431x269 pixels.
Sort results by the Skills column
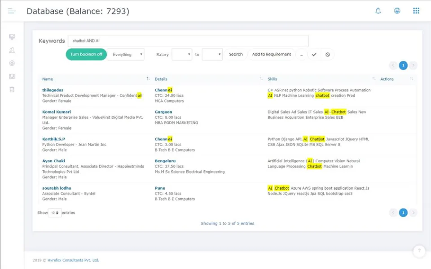[273, 79]
